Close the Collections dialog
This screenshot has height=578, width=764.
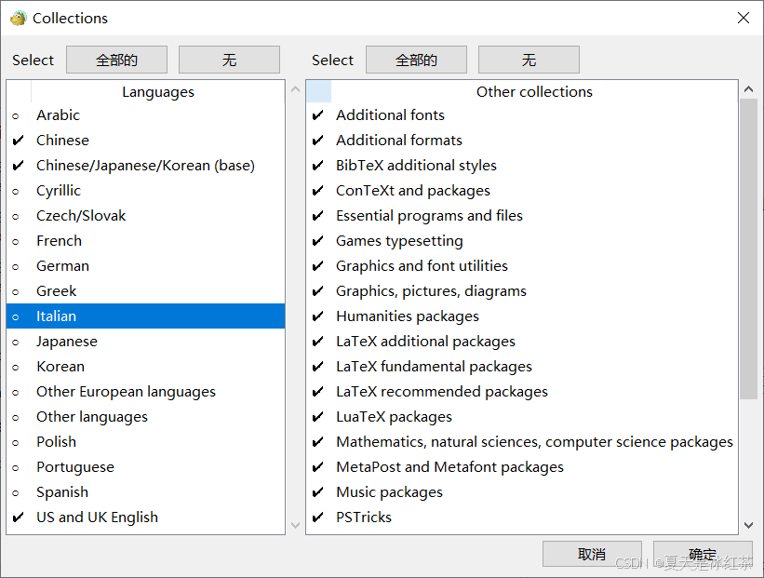pyautogui.click(x=744, y=18)
